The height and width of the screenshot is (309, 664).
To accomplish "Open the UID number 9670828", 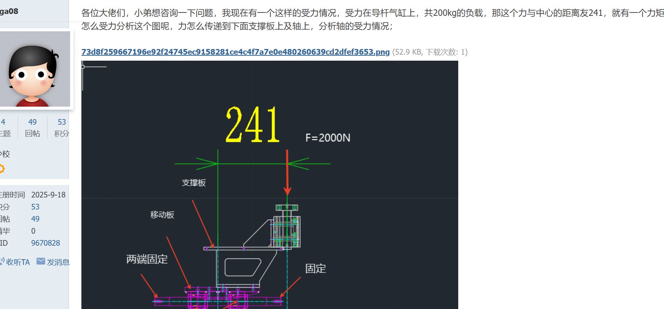I will pyautogui.click(x=46, y=243).
